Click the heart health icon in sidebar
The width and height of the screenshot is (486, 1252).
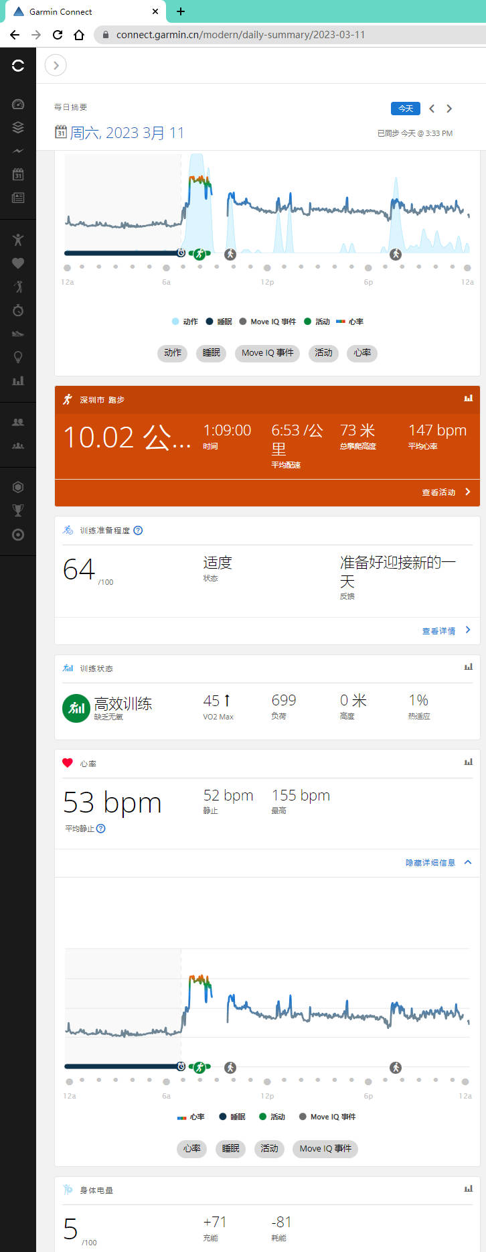click(18, 263)
